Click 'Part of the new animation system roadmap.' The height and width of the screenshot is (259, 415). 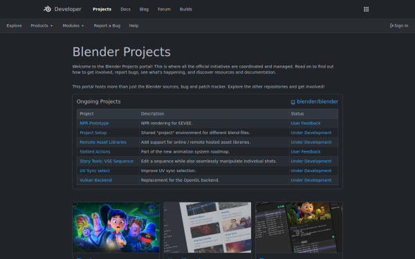[x=185, y=152]
